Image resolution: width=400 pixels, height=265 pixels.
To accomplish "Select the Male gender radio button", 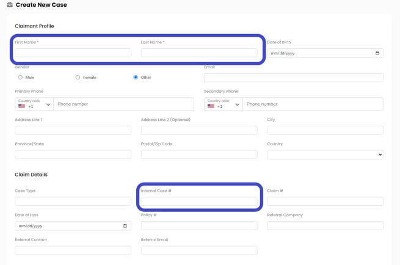I will click(20, 78).
